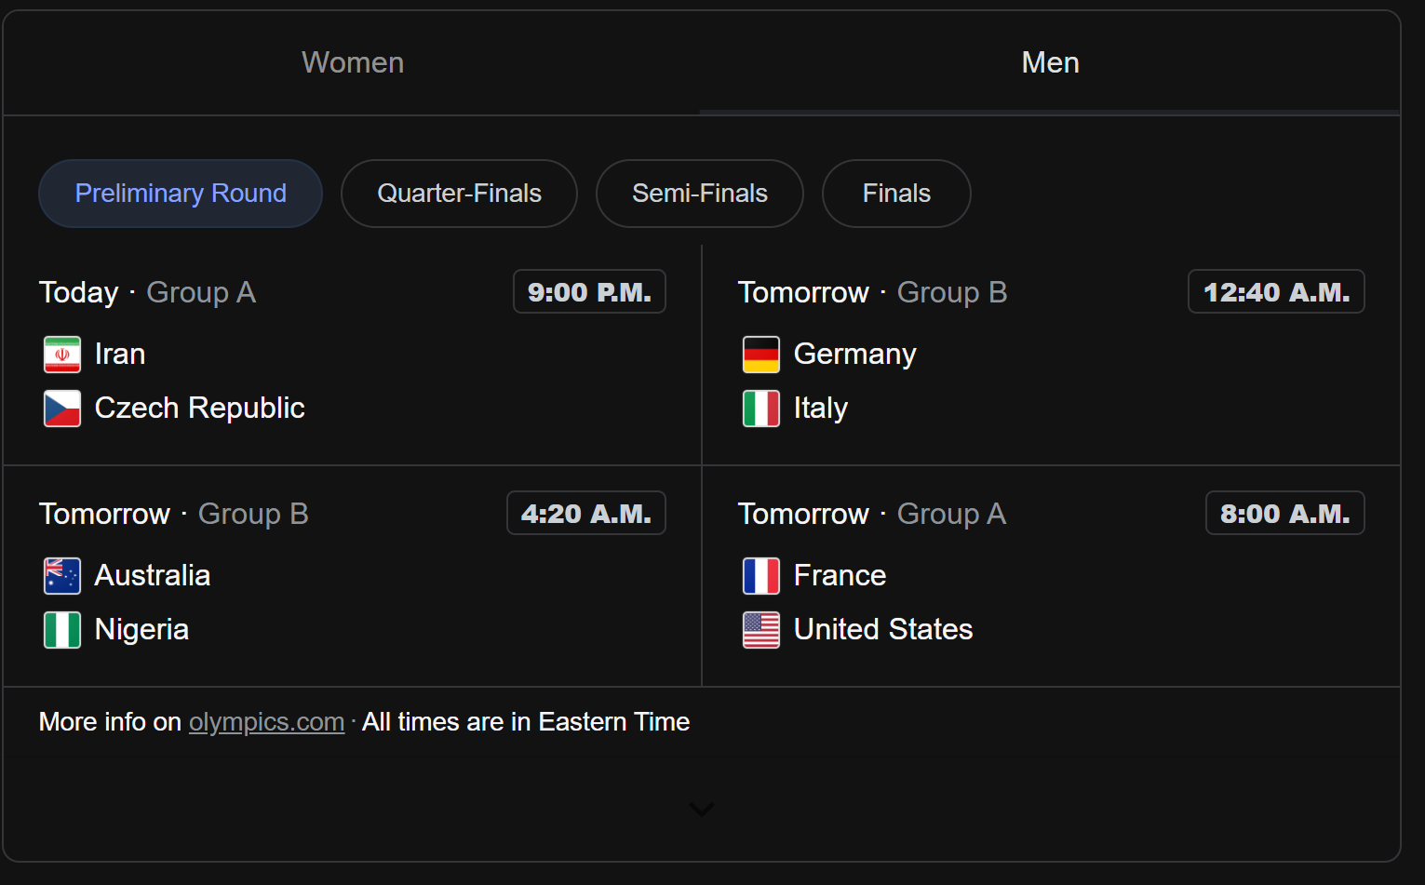1425x885 pixels.
Task: Show the Semi-Finals matches
Action: (699, 194)
